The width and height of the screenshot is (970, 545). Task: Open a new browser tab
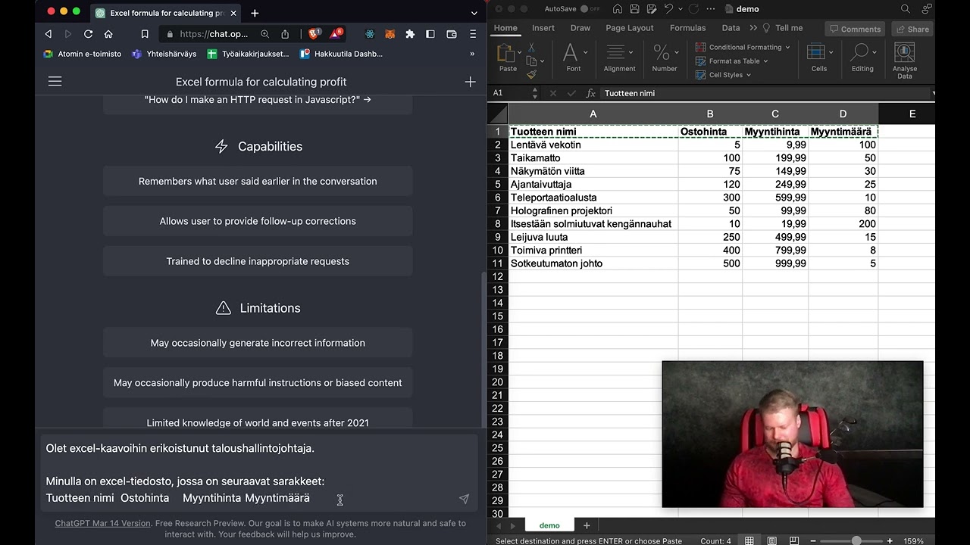[x=255, y=13]
